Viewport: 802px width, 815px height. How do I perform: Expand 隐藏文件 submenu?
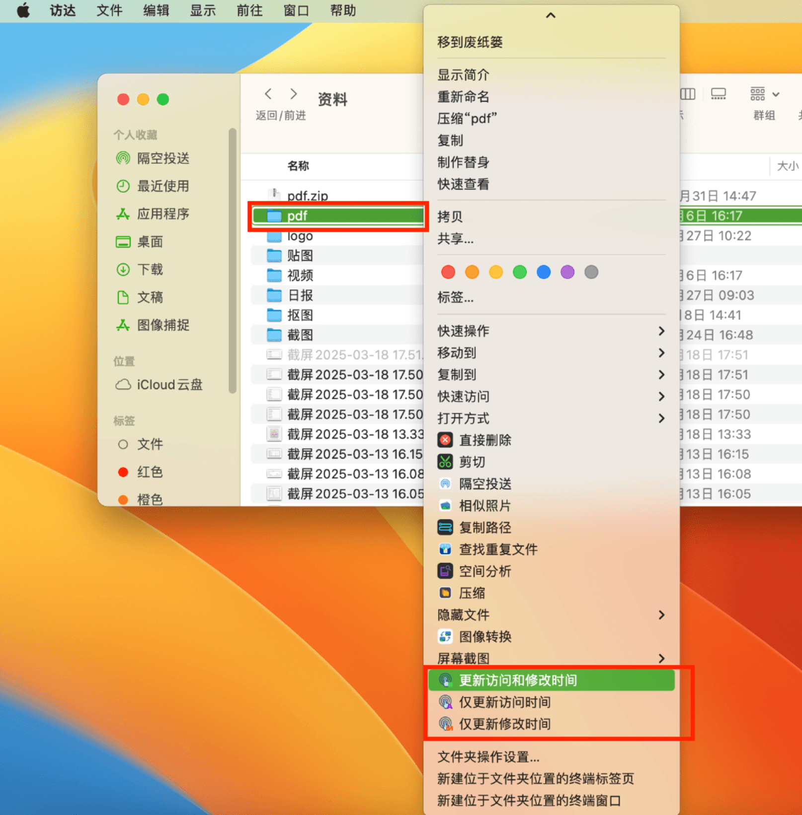(551, 615)
